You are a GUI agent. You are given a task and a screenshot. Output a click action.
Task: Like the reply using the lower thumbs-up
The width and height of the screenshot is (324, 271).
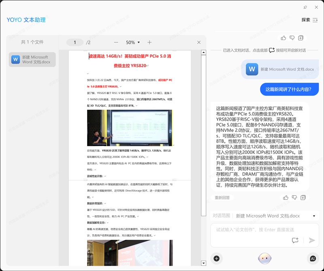(286, 197)
